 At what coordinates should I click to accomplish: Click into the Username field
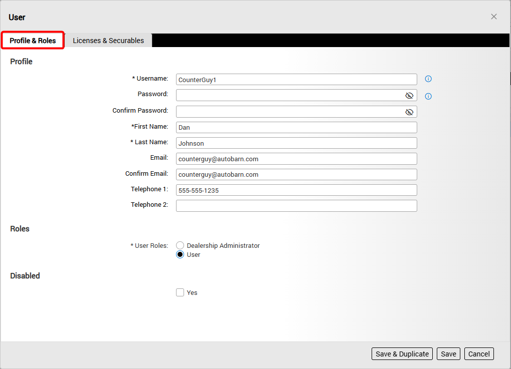pyautogui.click(x=296, y=80)
